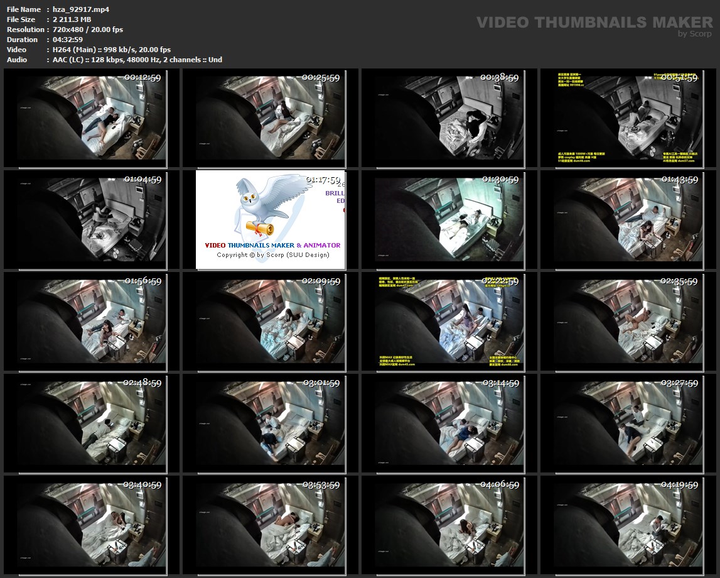Viewport: 720px width, 578px height.
Task: Select the thumbnail stamped 03:14:59
Action: pos(449,423)
